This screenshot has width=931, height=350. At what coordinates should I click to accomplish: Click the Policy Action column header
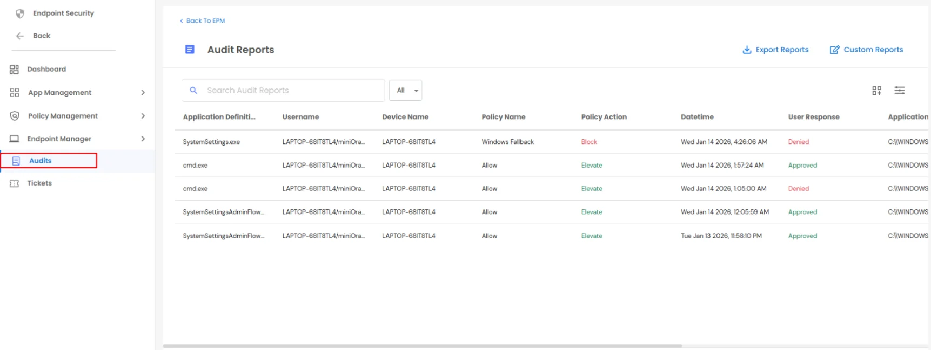(x=604, y=117)
